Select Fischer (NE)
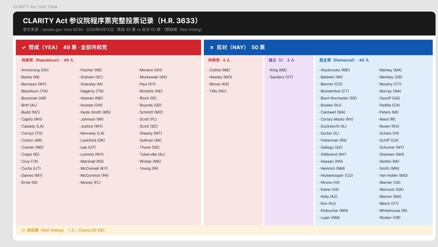This screenshot has width=438, height=247. (91, 70)
